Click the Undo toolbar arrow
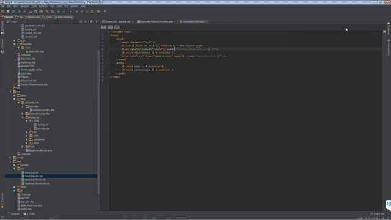The width and height of the screenshot is (391, 220). (19, 12)
